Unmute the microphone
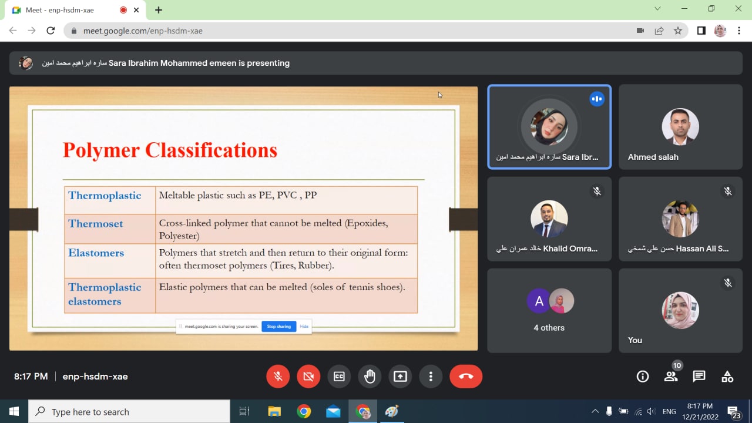The height and width of the screenshot is (423, 752). tap(278, 377)
